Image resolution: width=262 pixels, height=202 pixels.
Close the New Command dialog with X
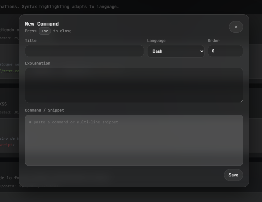click(236, 27)
